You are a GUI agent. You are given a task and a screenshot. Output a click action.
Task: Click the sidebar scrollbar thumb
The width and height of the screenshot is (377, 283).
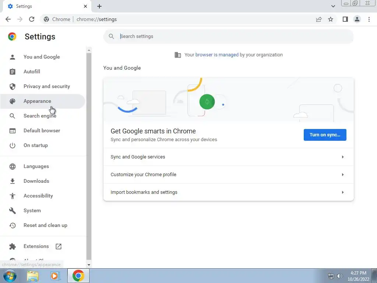click(x=89, y=156)
